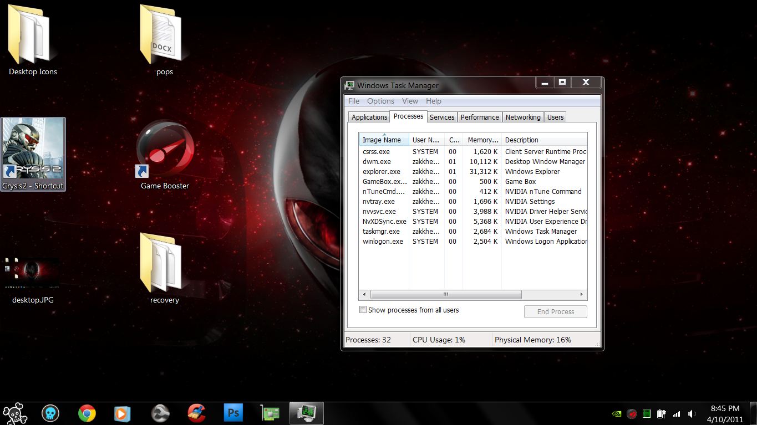
Task: Select the taskmgr.exe process row
Action: [473, 231]
